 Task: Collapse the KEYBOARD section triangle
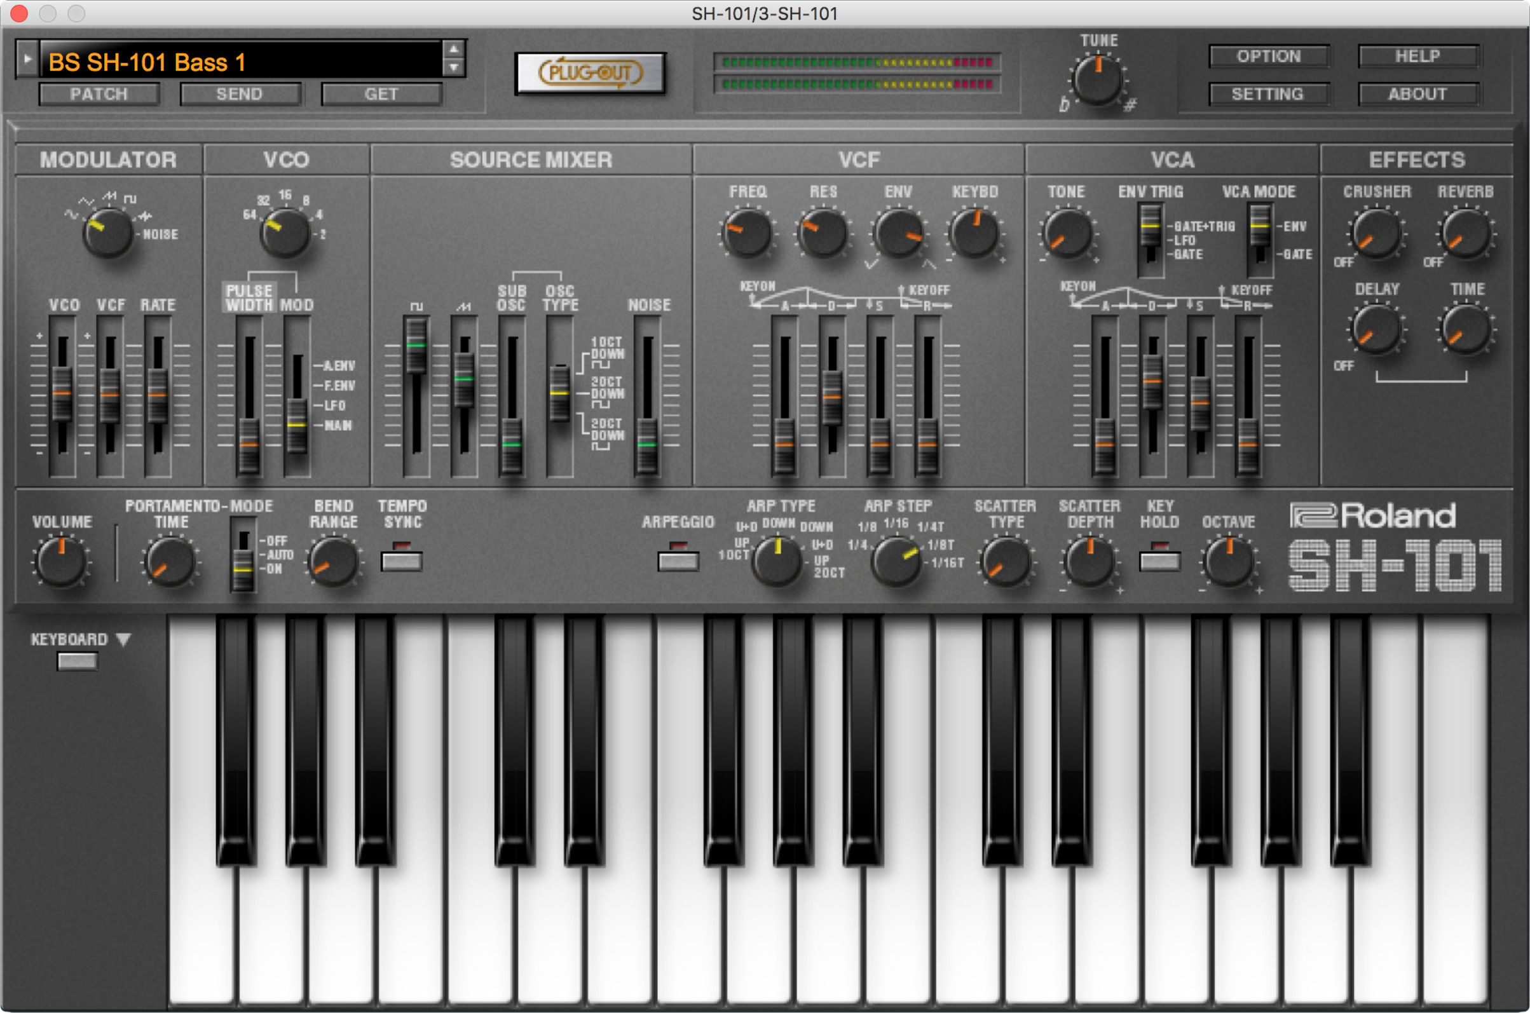[x=123, y=639]
